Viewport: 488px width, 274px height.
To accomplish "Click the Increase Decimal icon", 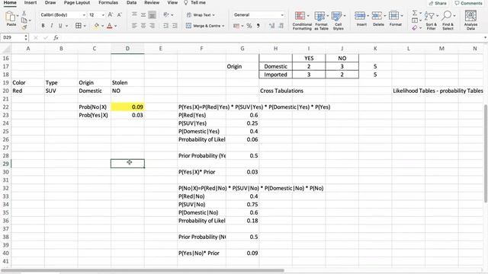I will [271, 26].
